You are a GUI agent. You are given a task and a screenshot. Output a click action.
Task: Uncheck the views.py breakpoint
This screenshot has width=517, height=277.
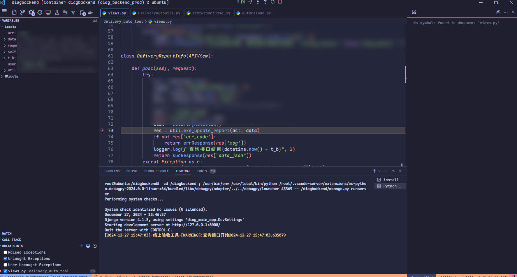tap(5, 271)
